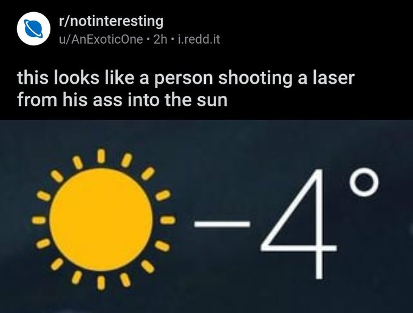Screen dimensions: 413x313
Task: Click the sun ray nearest the minus dash
Action: (x=168, y=220)
